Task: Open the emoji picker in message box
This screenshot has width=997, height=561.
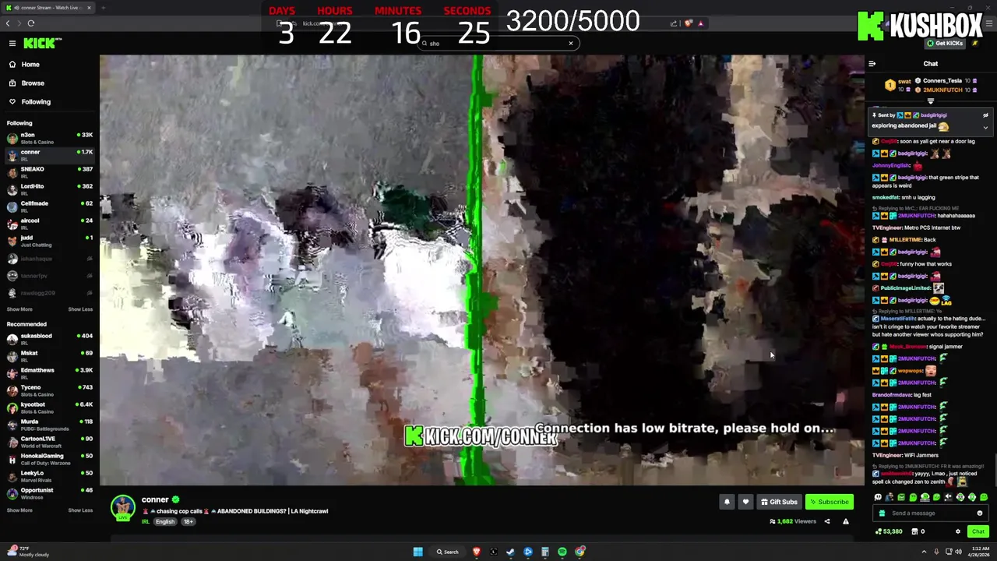Action: click(980, 513)
